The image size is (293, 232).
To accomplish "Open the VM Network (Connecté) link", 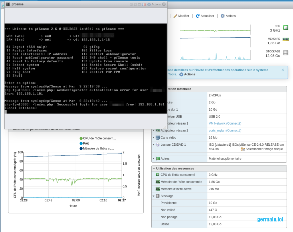I will point(225,123).
